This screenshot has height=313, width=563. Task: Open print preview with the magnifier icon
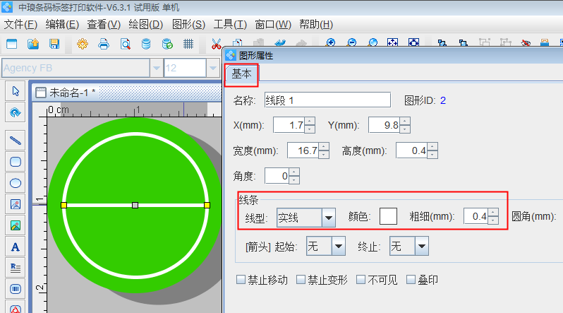pos(125,44)
